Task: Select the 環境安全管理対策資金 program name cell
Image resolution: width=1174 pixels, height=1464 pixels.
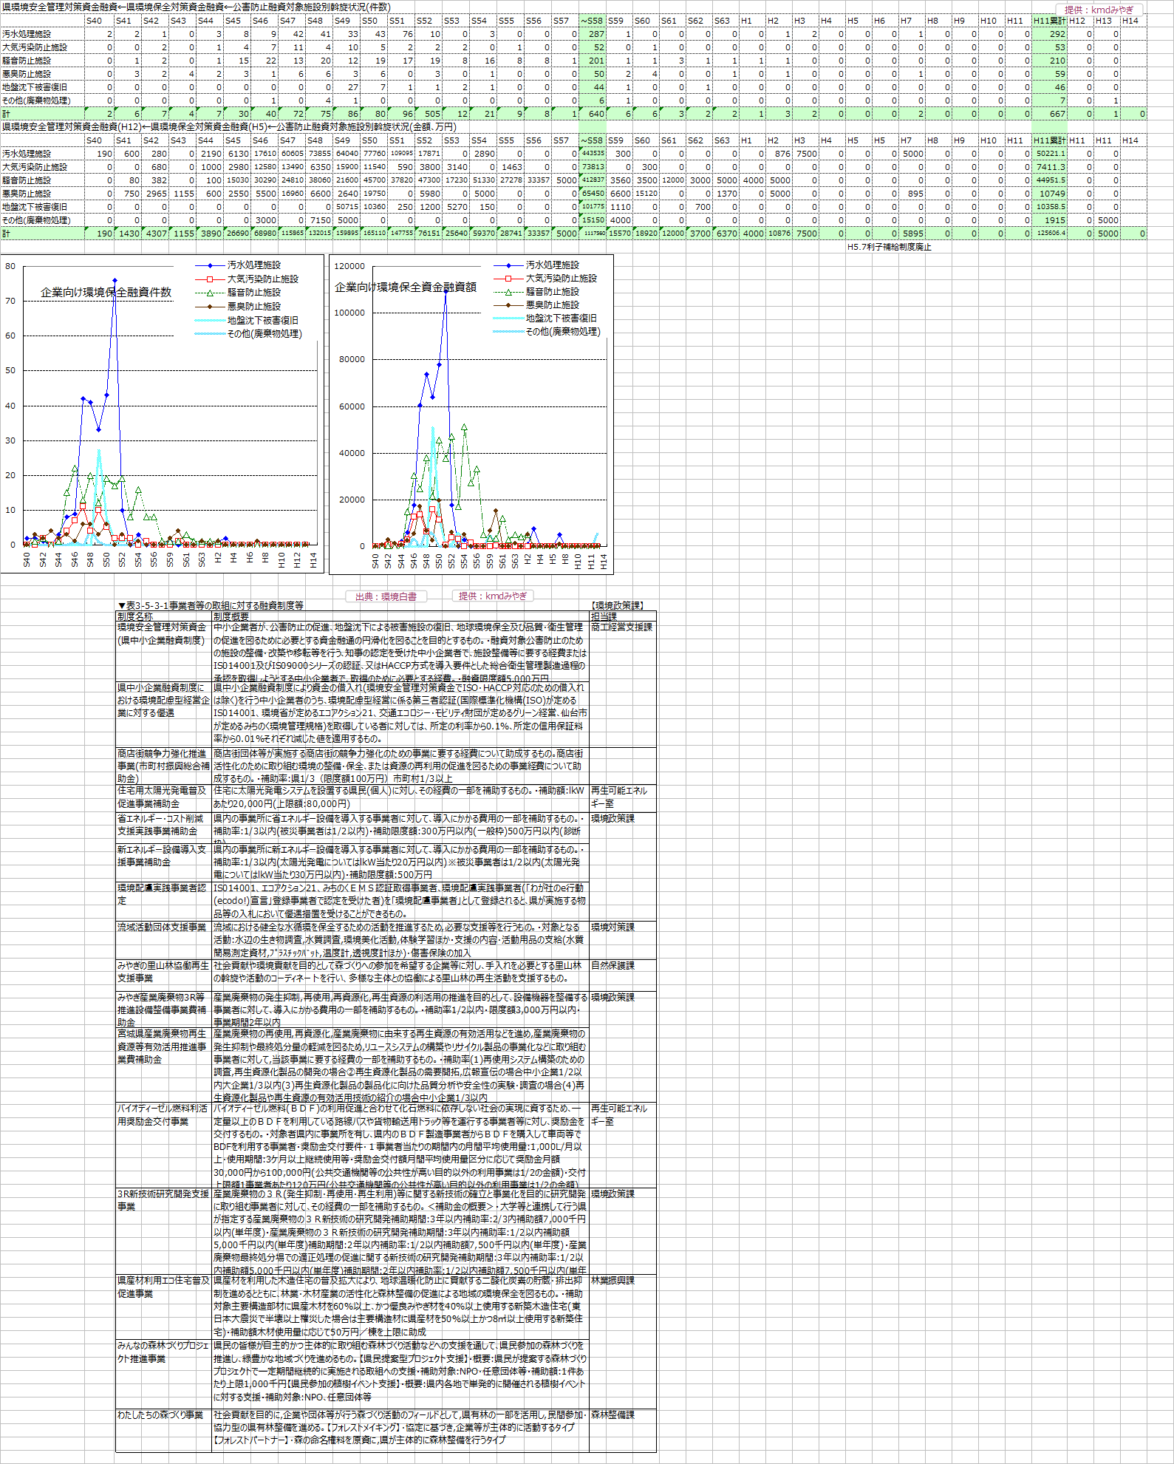Action: (x=164, y=652)
